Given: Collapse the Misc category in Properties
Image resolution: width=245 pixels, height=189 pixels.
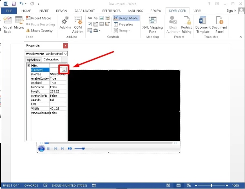Looking at the screenshot, I should pos(29,65).
